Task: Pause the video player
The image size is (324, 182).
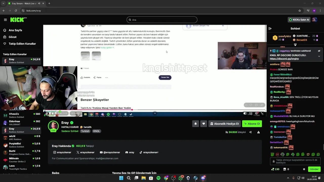Action: pyautogui.click(x=47, y=113)
